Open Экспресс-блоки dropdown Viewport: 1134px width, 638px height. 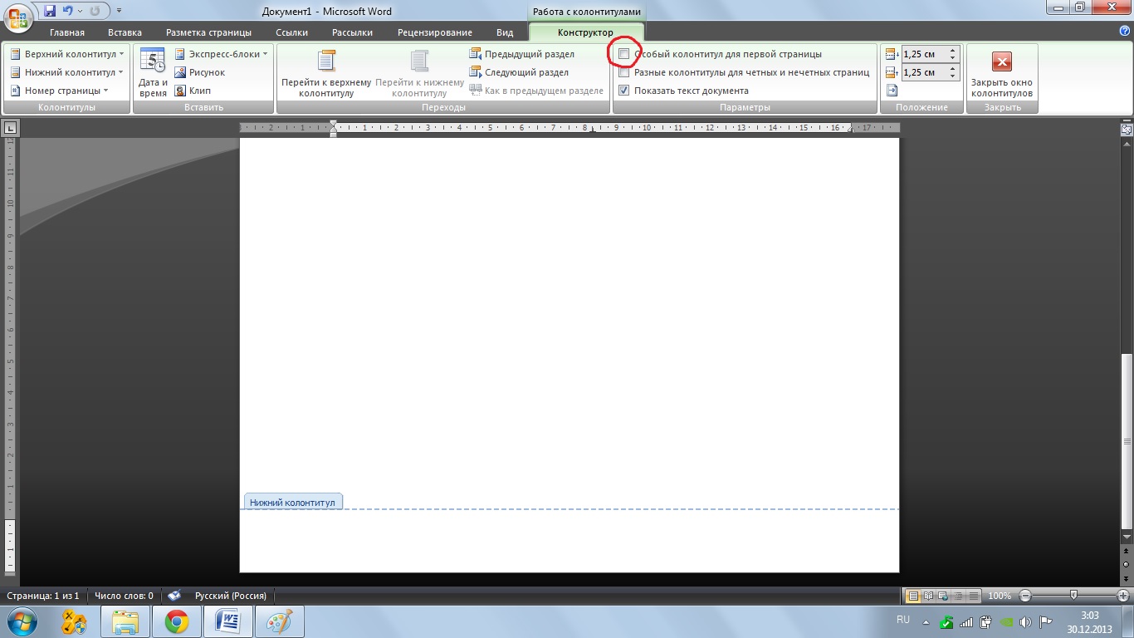[x=222, y=54]
